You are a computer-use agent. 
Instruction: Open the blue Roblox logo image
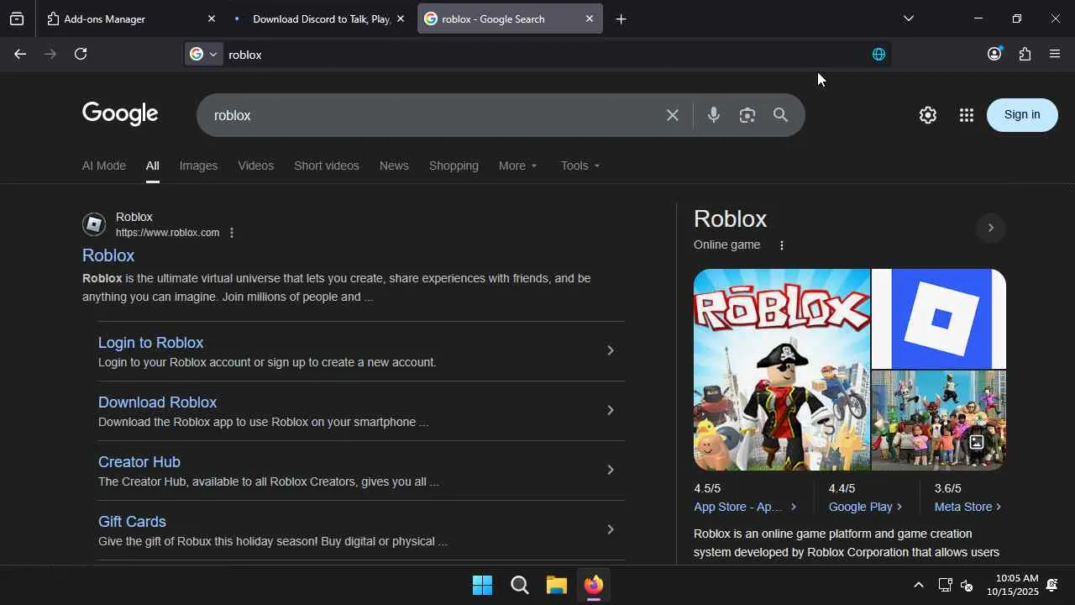[939, 318]
